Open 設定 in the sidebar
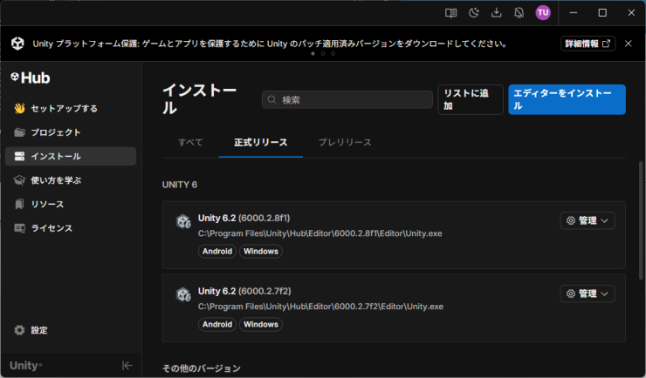The width and height of the screenshot is (646, 378). tap(38, 330)
